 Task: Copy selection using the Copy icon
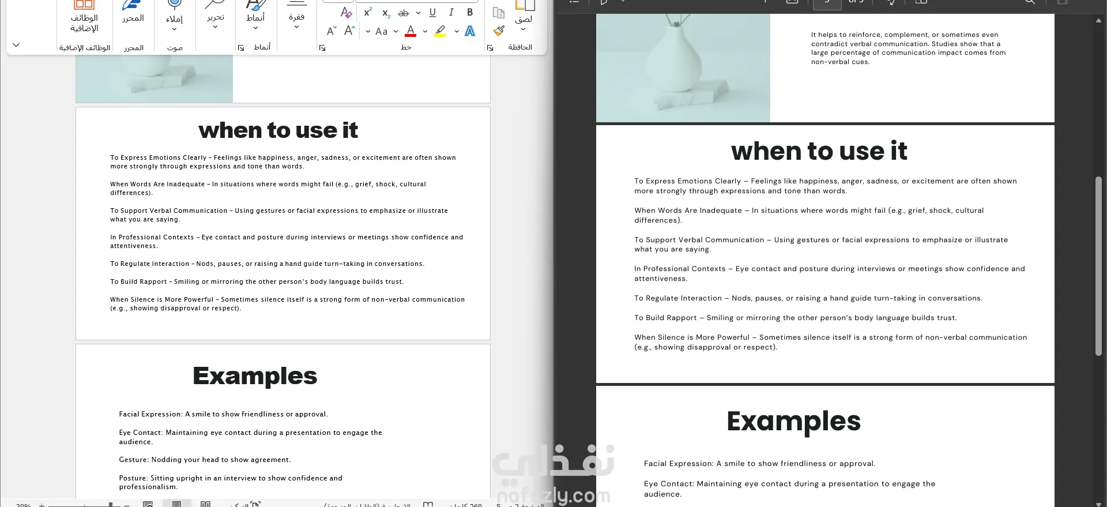[x=499, y=12]
